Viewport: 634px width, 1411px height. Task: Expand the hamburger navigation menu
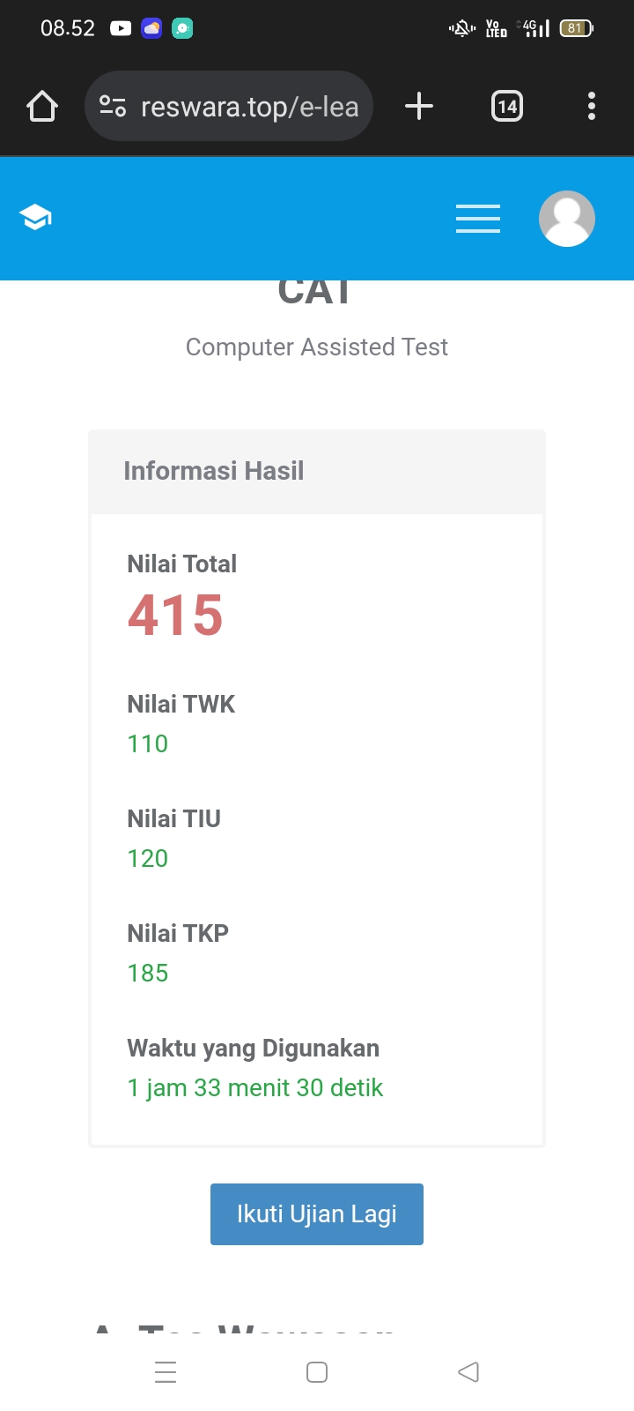(478, 218)
